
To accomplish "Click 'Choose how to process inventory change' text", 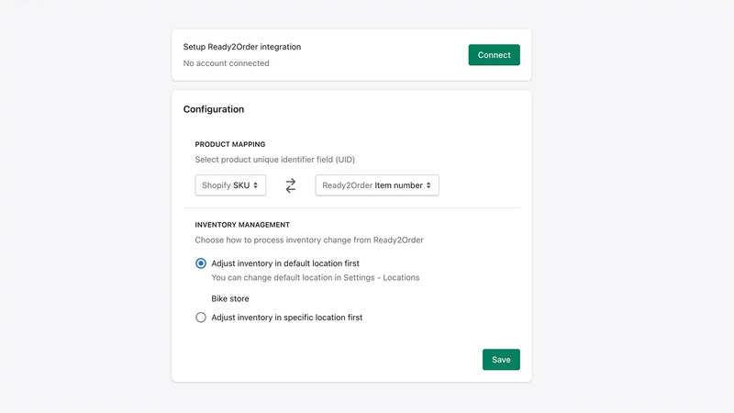I will 309,240.
